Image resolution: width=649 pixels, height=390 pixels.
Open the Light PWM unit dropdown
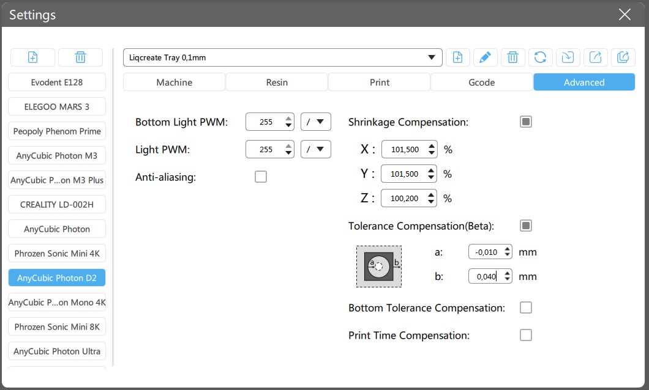tap(315, 149)
